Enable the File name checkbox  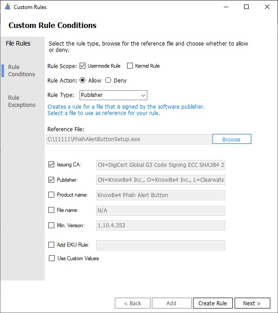[x=51, y=210]
